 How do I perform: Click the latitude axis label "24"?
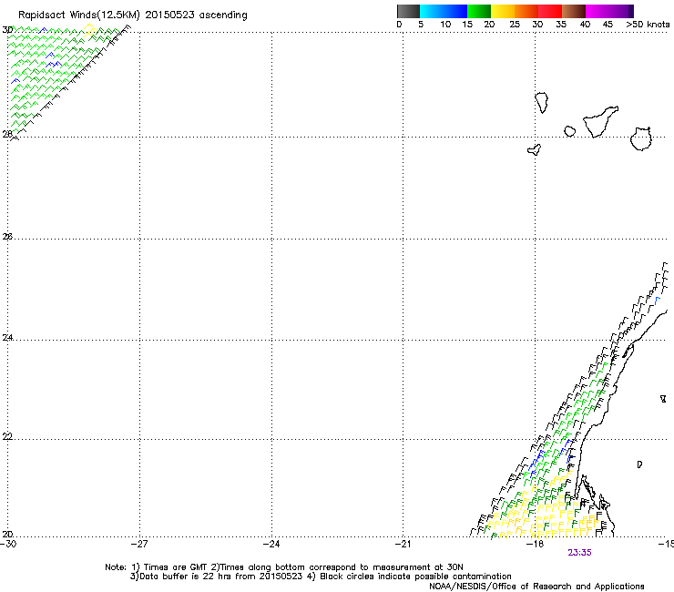pyautogui.click(x=7, y=338)
